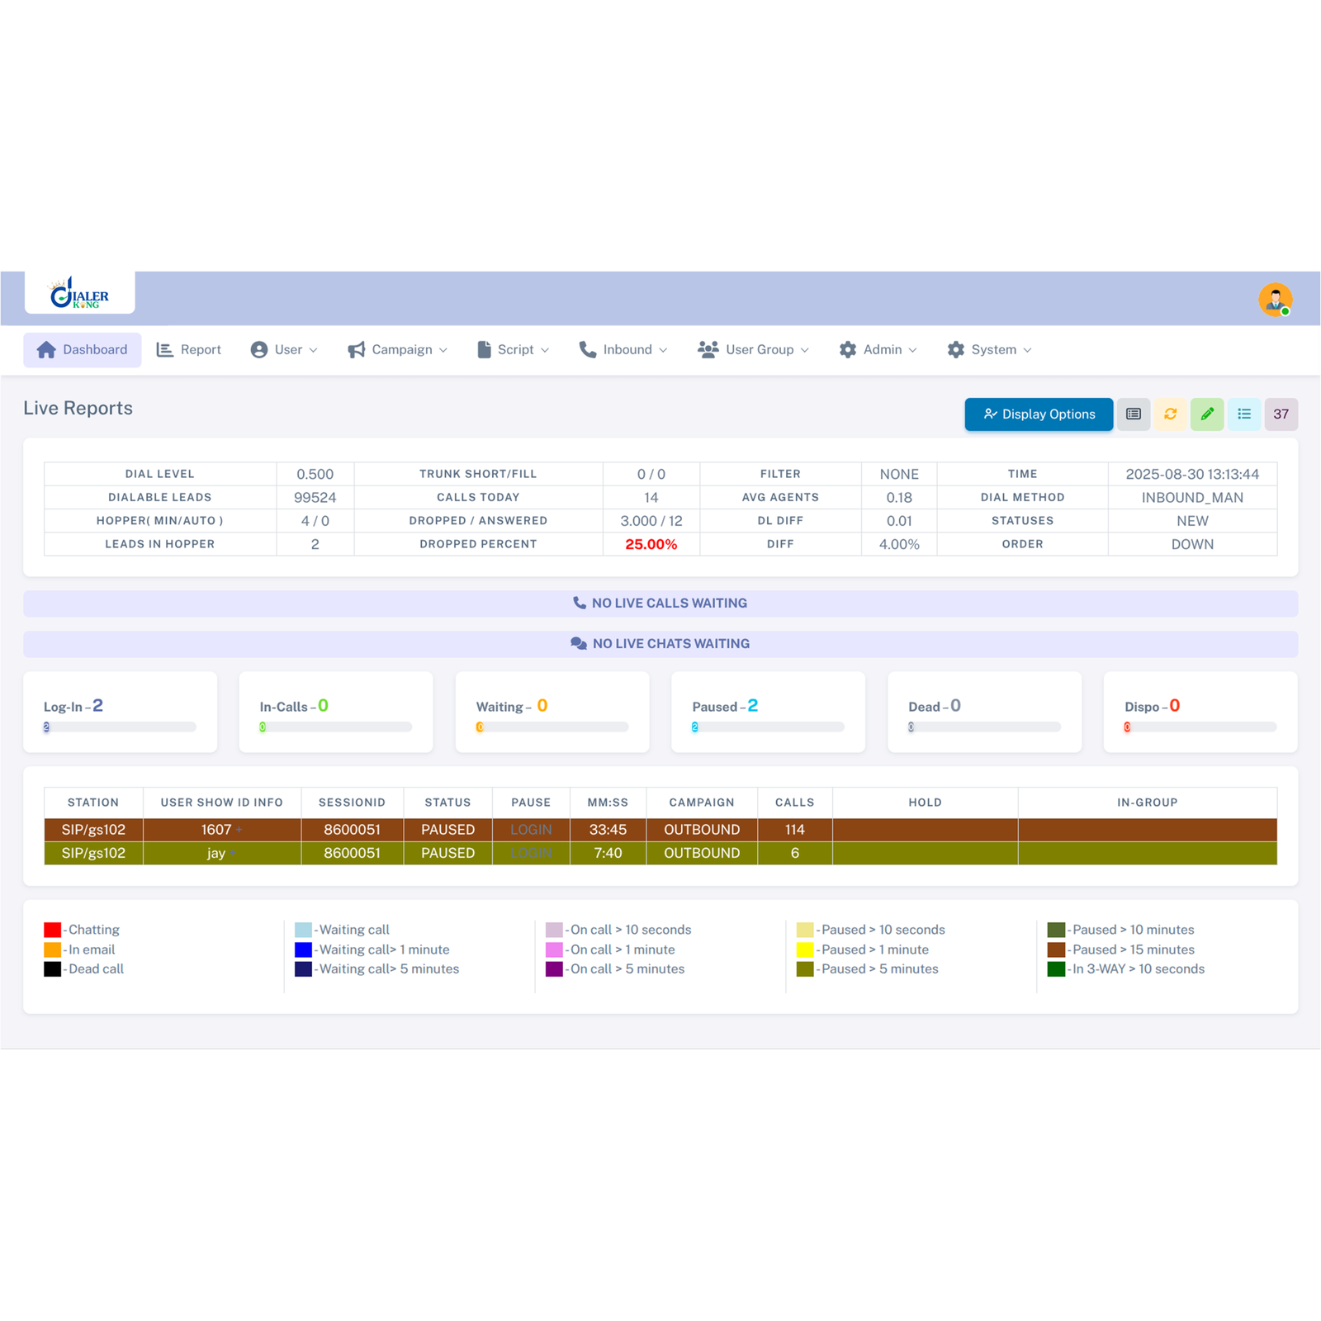The width and height of the screenshot is (1321, 1321).
Task: Click the gray table view icon button
Action: (1134, 414)
